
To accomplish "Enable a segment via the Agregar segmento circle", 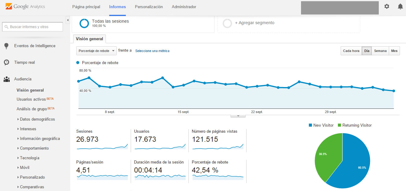I will (x=227, y=23).
